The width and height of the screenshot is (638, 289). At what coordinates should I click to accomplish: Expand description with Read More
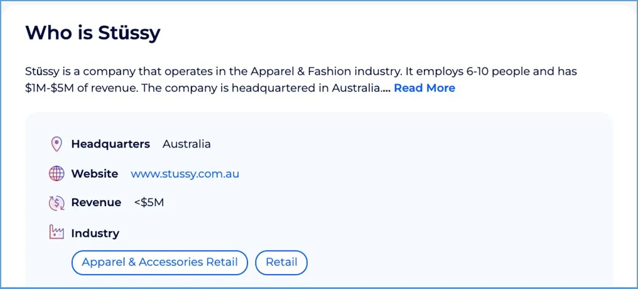pyautogui.click(x=424, y=88)
